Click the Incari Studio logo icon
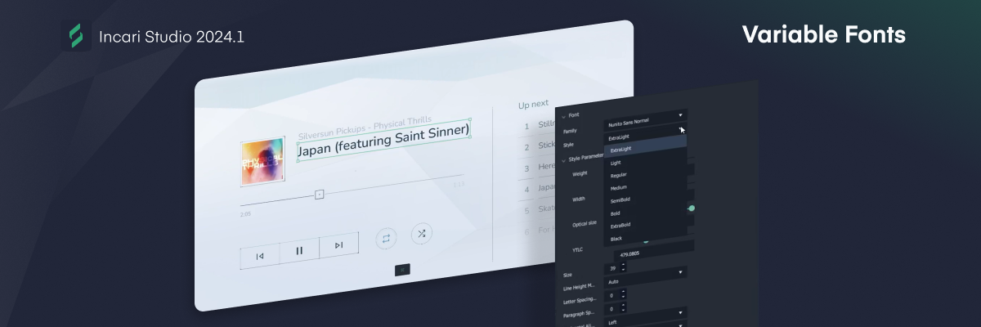 pos(76,36)
